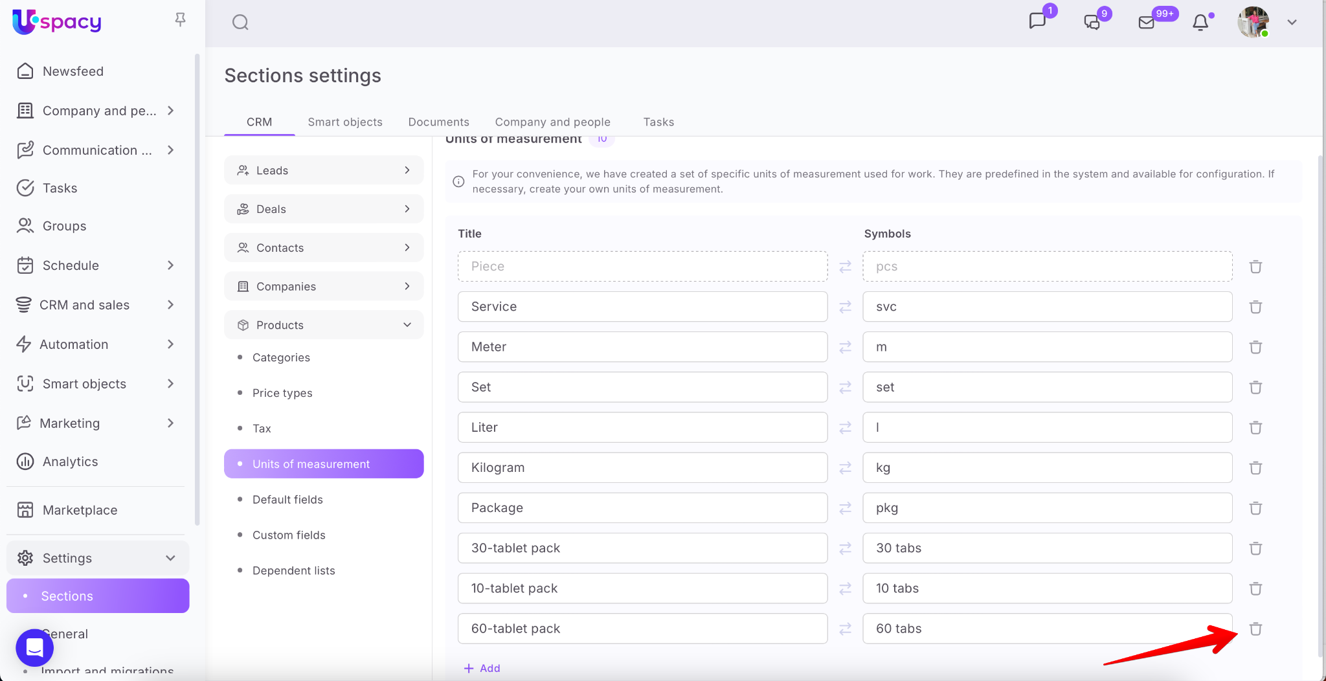Pin the sidebar with pin icon
This screenshot has width=1326, height=681.
point(181,20)
